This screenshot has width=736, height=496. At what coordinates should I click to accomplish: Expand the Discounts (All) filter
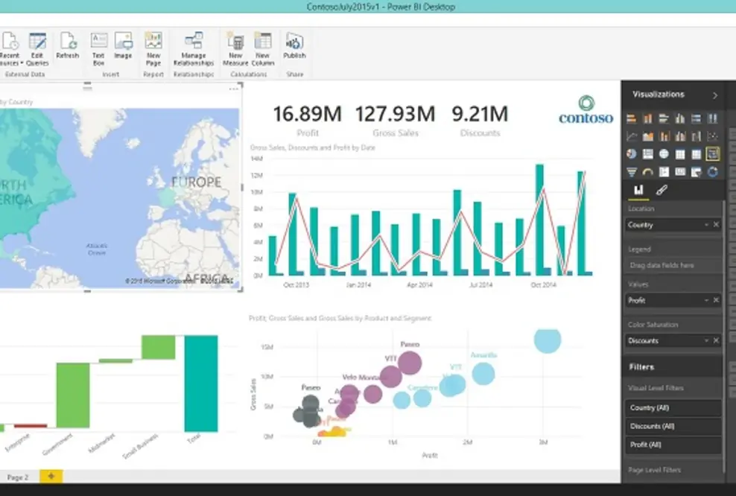click(x=673, y=426)
